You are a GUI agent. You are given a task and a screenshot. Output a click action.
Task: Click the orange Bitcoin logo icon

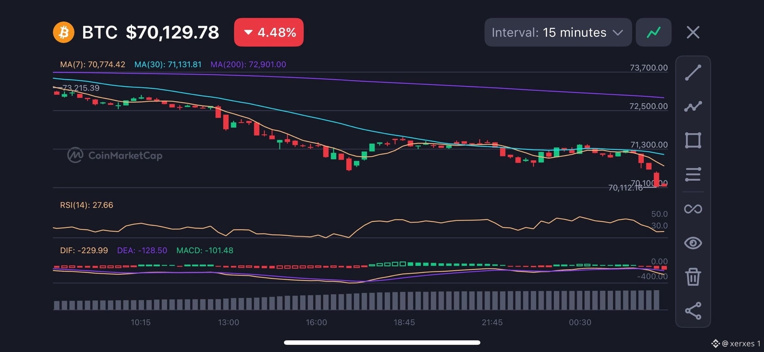pos(64,32)
